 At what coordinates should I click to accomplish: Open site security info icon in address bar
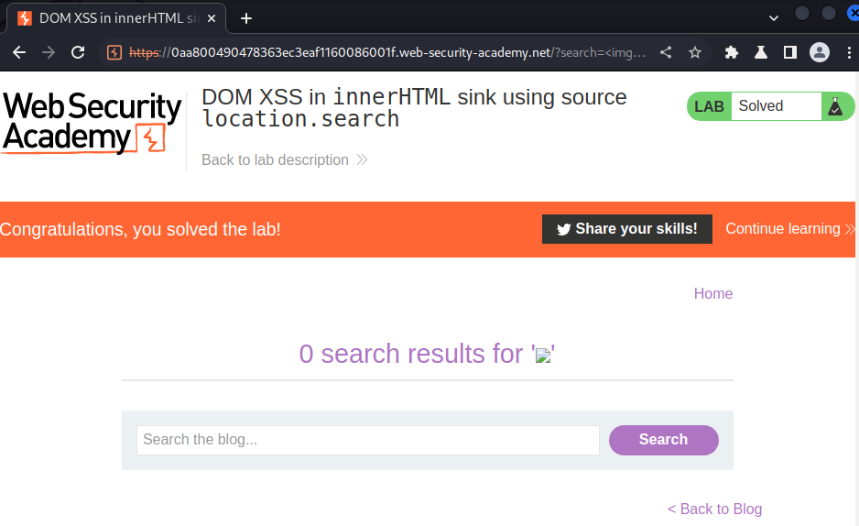tap(114, 52)
